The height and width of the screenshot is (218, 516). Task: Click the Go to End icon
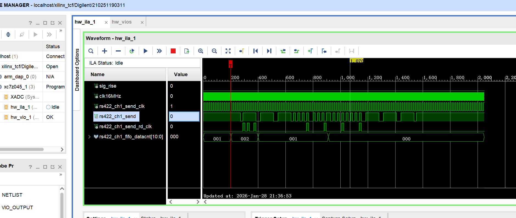pyautogui.click(x=269, y=51)
